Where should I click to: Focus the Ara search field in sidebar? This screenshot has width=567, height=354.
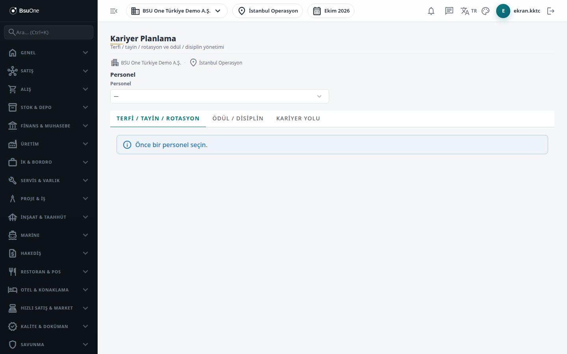(49, 32)
